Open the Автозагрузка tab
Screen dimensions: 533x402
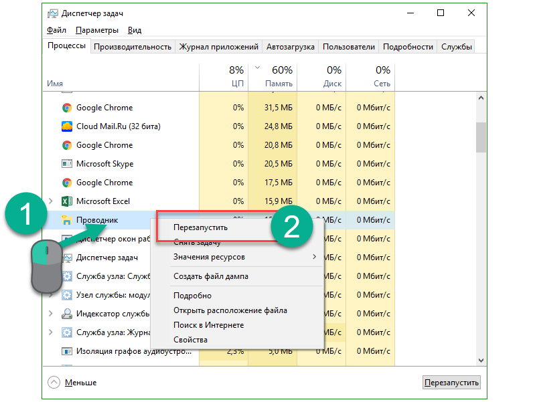291,47
